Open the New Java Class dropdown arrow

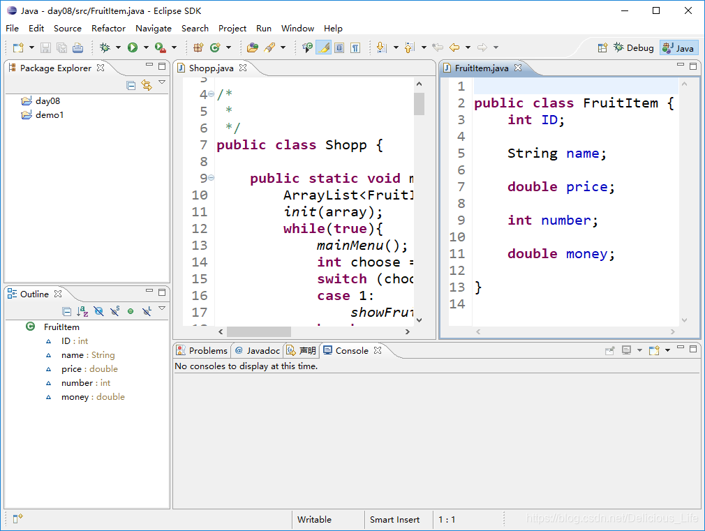point(228,47)
